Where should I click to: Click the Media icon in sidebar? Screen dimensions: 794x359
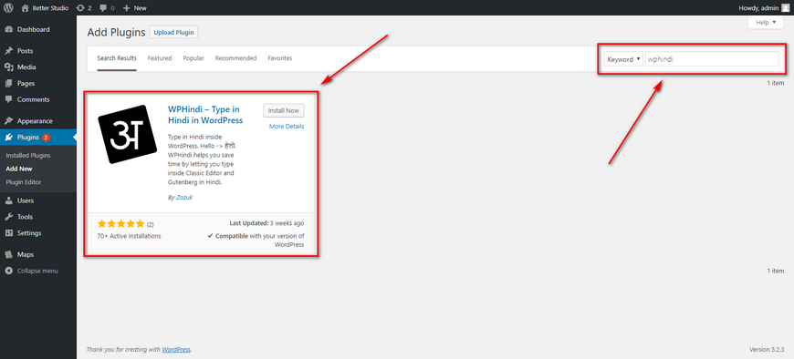click(x=8, y=67)
